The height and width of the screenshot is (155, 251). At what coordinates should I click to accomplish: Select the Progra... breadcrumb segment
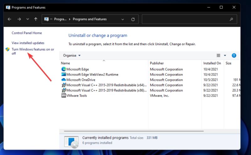click(x=60, y=19)
